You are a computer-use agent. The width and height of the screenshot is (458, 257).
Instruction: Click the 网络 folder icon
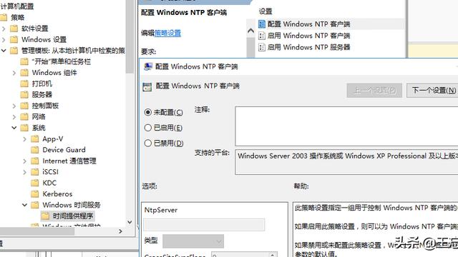tap(24, 117)
